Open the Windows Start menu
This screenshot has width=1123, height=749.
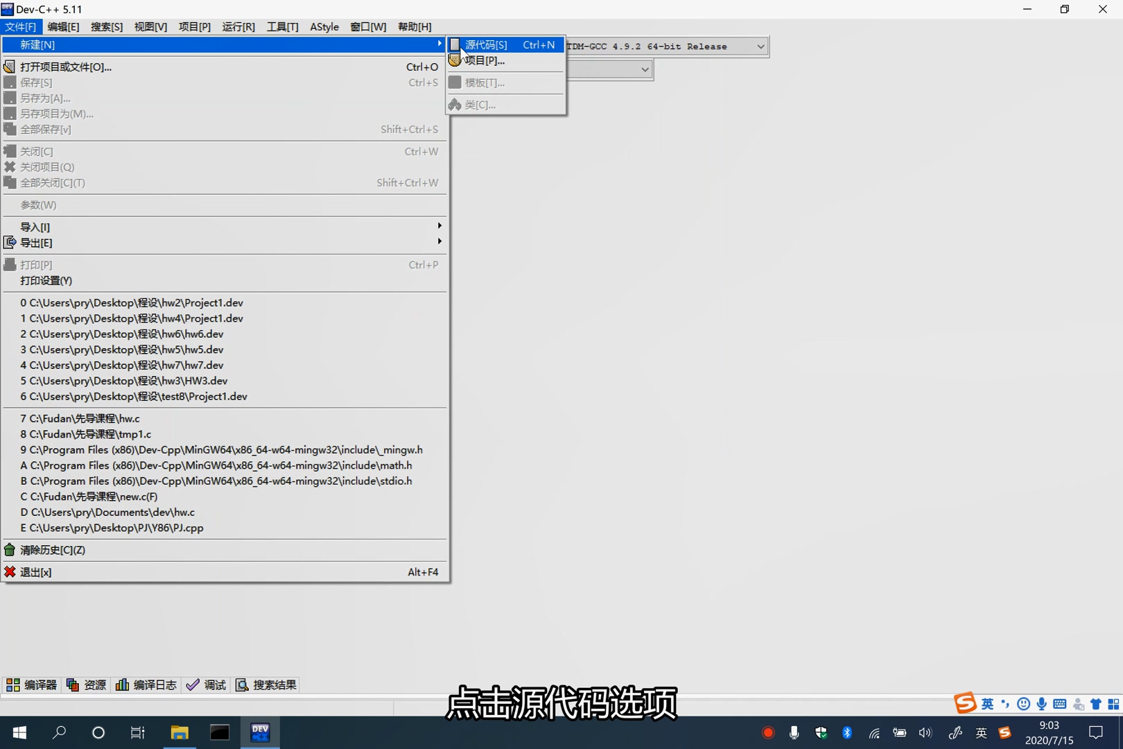click(x=19, y=732)
